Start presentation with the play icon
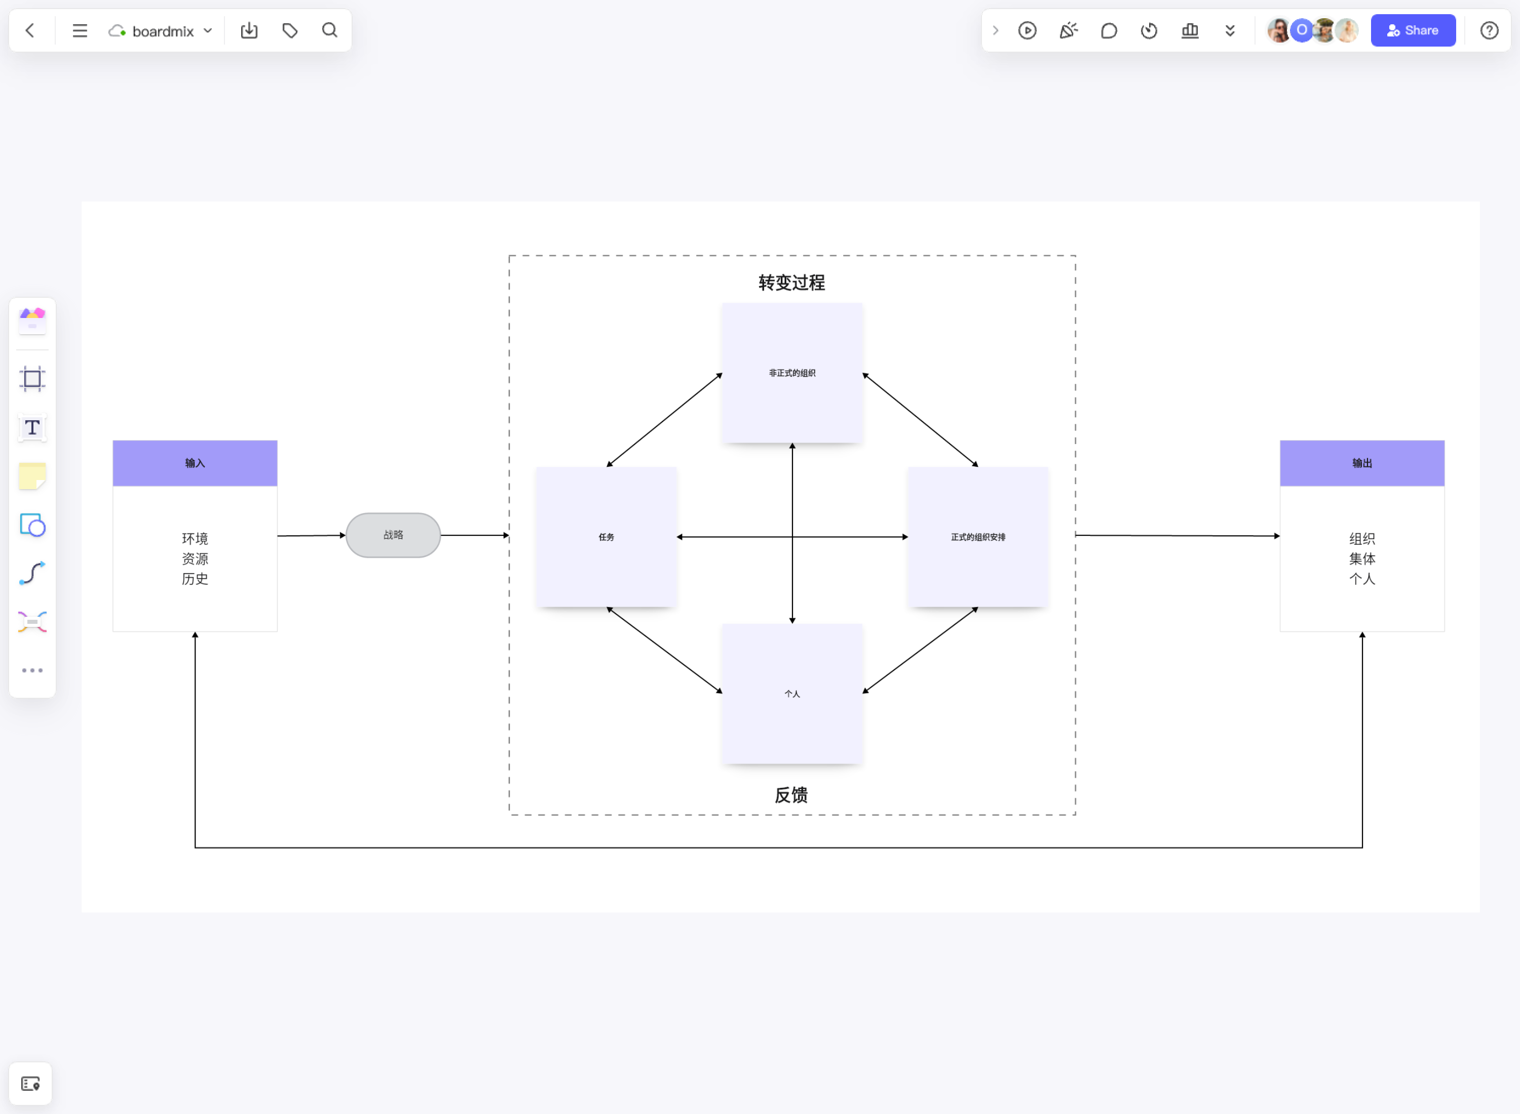 1027,30
